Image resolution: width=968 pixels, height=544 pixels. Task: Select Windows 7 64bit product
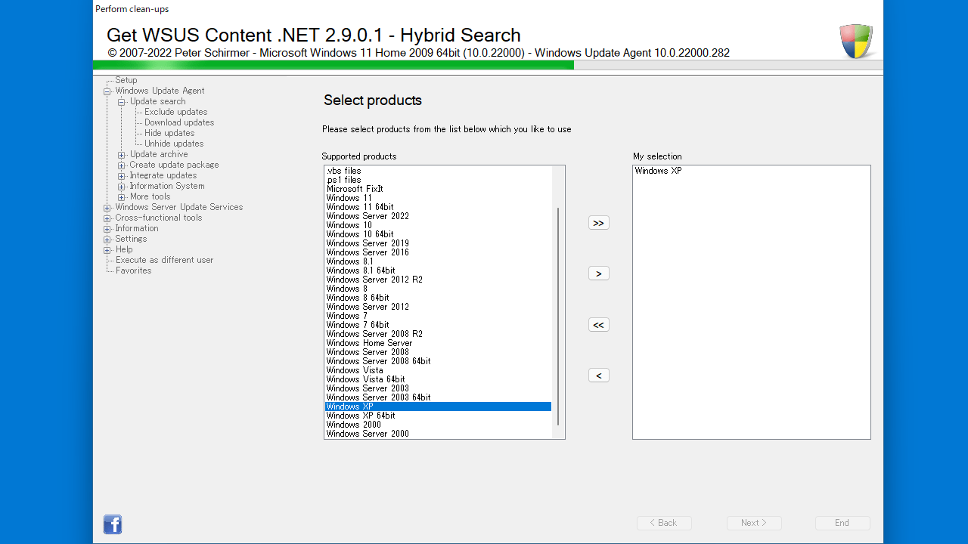tap(438, 325)
